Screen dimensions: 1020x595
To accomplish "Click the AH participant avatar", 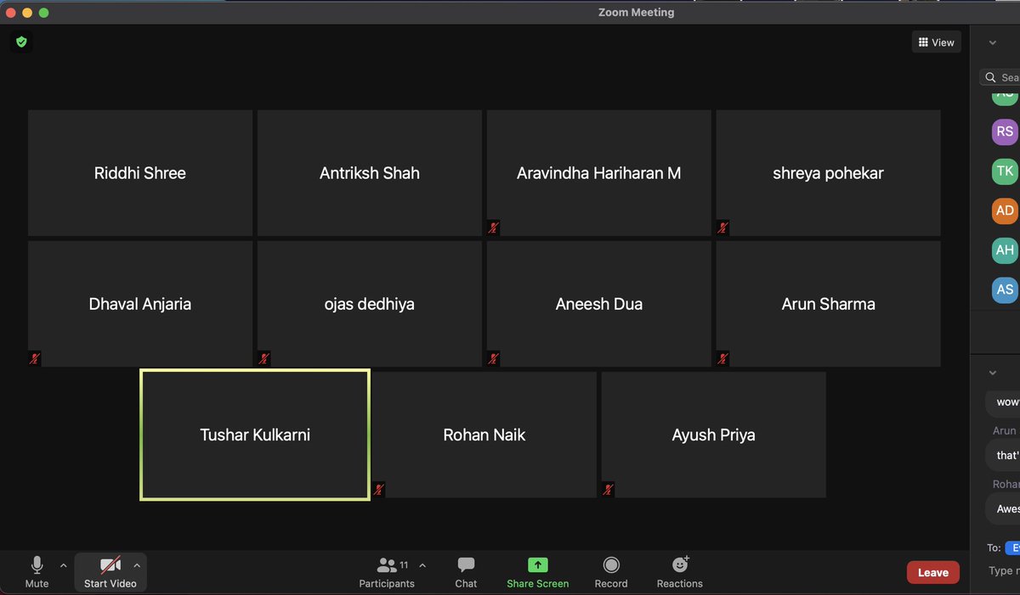I will click(x=1005, y=250).
